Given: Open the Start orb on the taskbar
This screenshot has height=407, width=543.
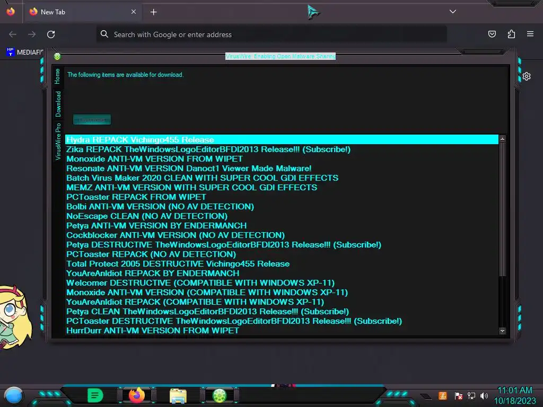Looking at the screenshot, I should click(x=14, y=395).
